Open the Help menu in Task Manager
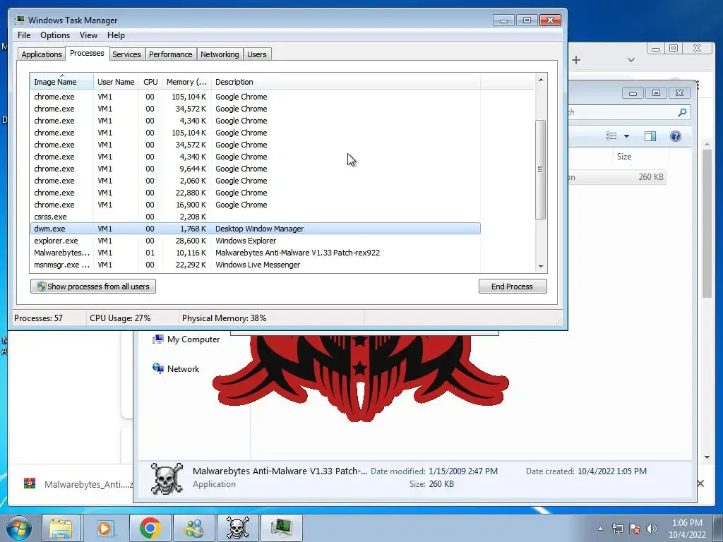This screenshot has width=723, height=542. click(116, 35)
